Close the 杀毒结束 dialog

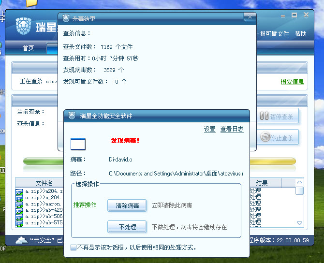[x=250, y=17]
